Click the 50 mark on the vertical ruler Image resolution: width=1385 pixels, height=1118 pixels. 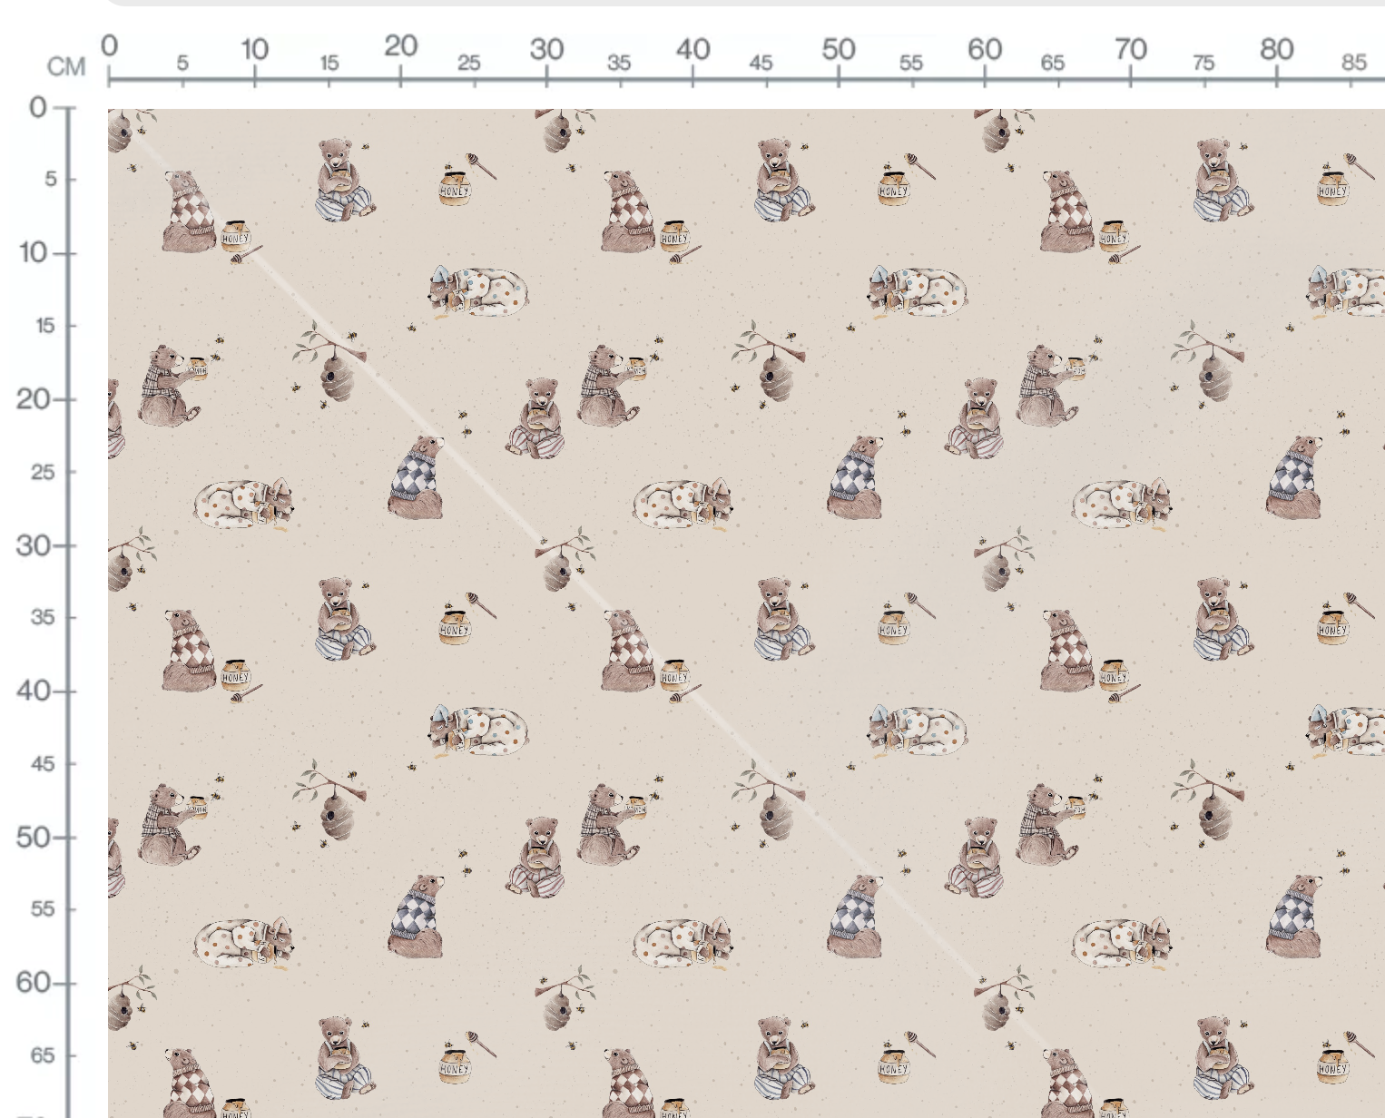pyautogui.click(x=33, y=837)
